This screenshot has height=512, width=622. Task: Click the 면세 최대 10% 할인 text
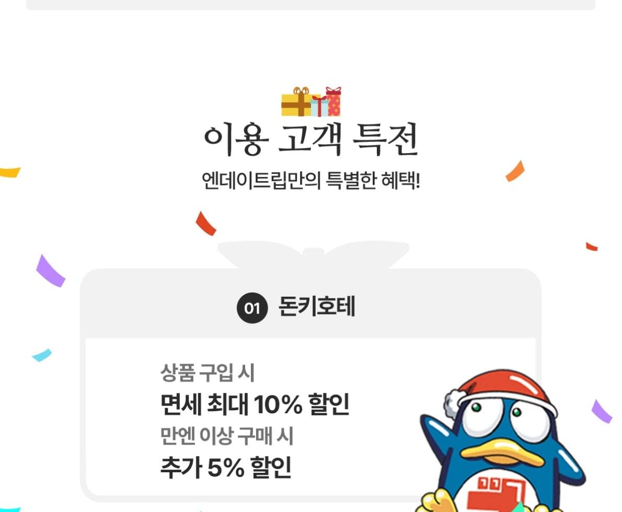[255, 404]
